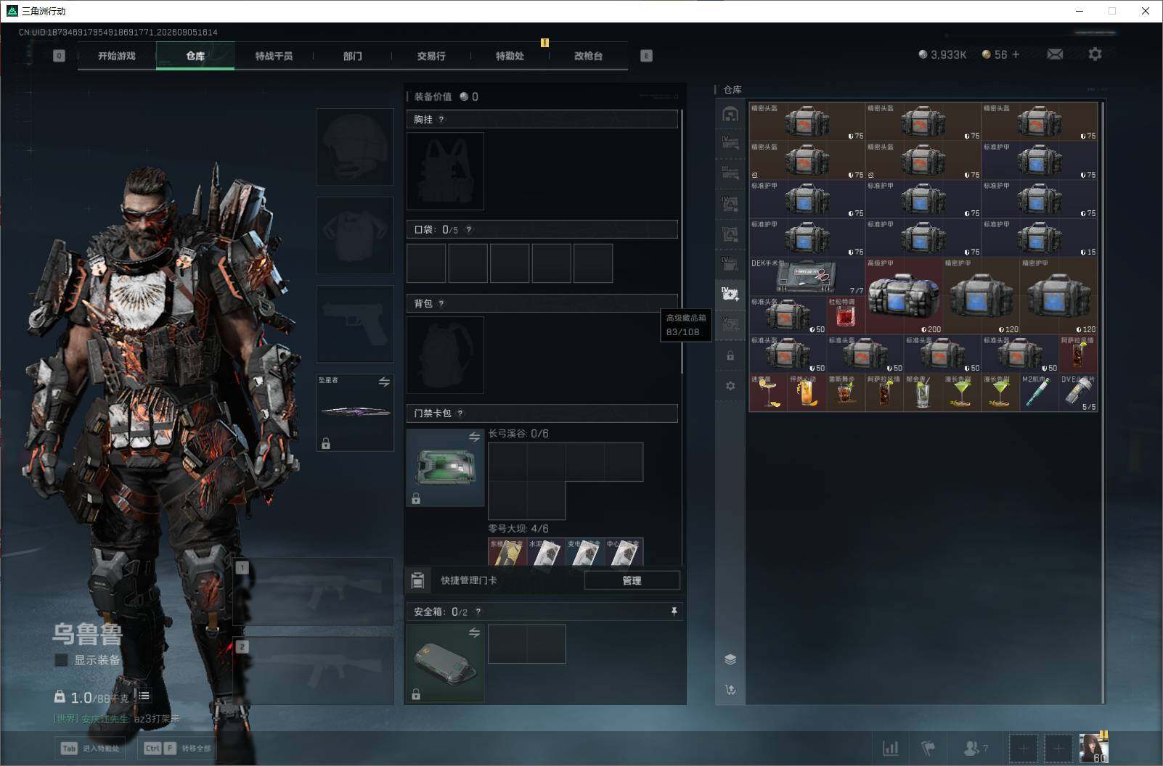Switch to the 特勤处 tab

click(510, 56)
